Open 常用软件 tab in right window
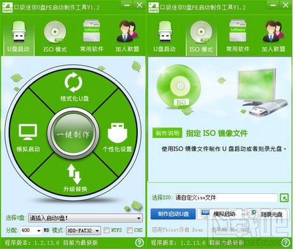 (238, 37)
